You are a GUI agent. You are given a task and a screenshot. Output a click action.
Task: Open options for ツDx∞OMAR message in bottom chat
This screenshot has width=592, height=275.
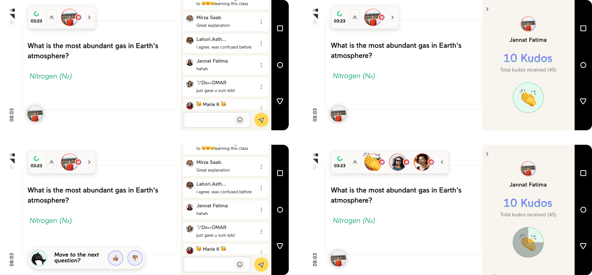coord(261,232)
